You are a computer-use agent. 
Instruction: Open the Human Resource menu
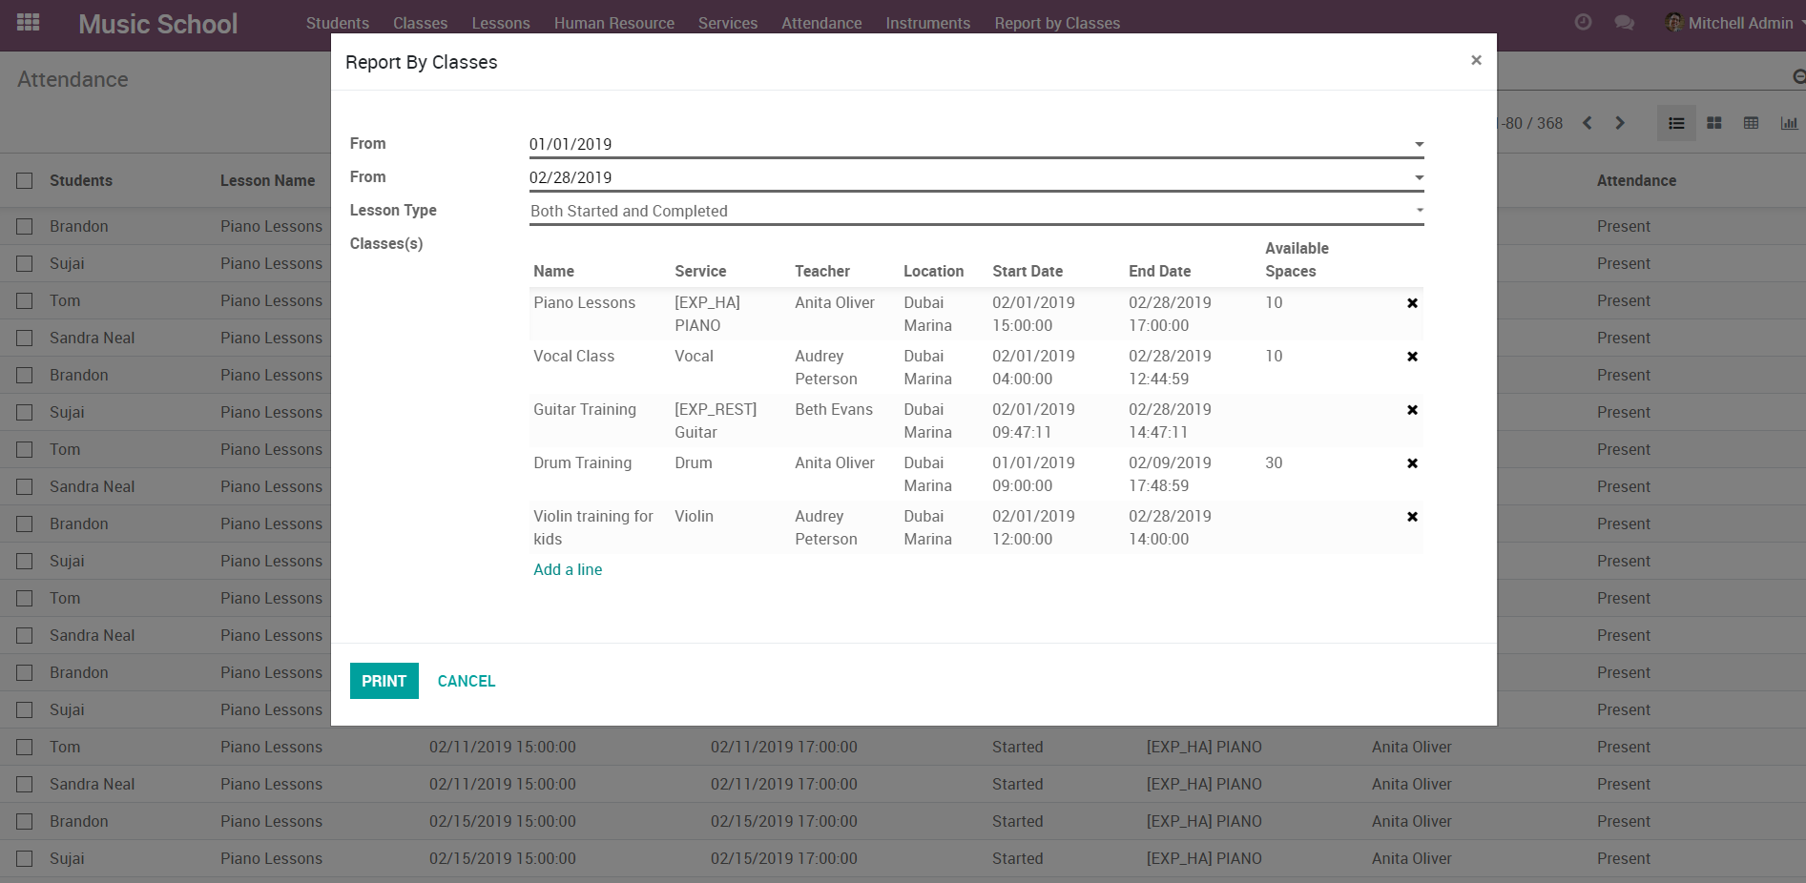[x=613, y=23]
